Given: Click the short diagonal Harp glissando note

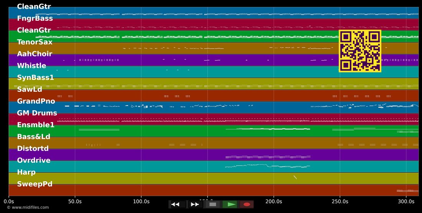Looking at the screenshot, I should click(x=295, y=177).
